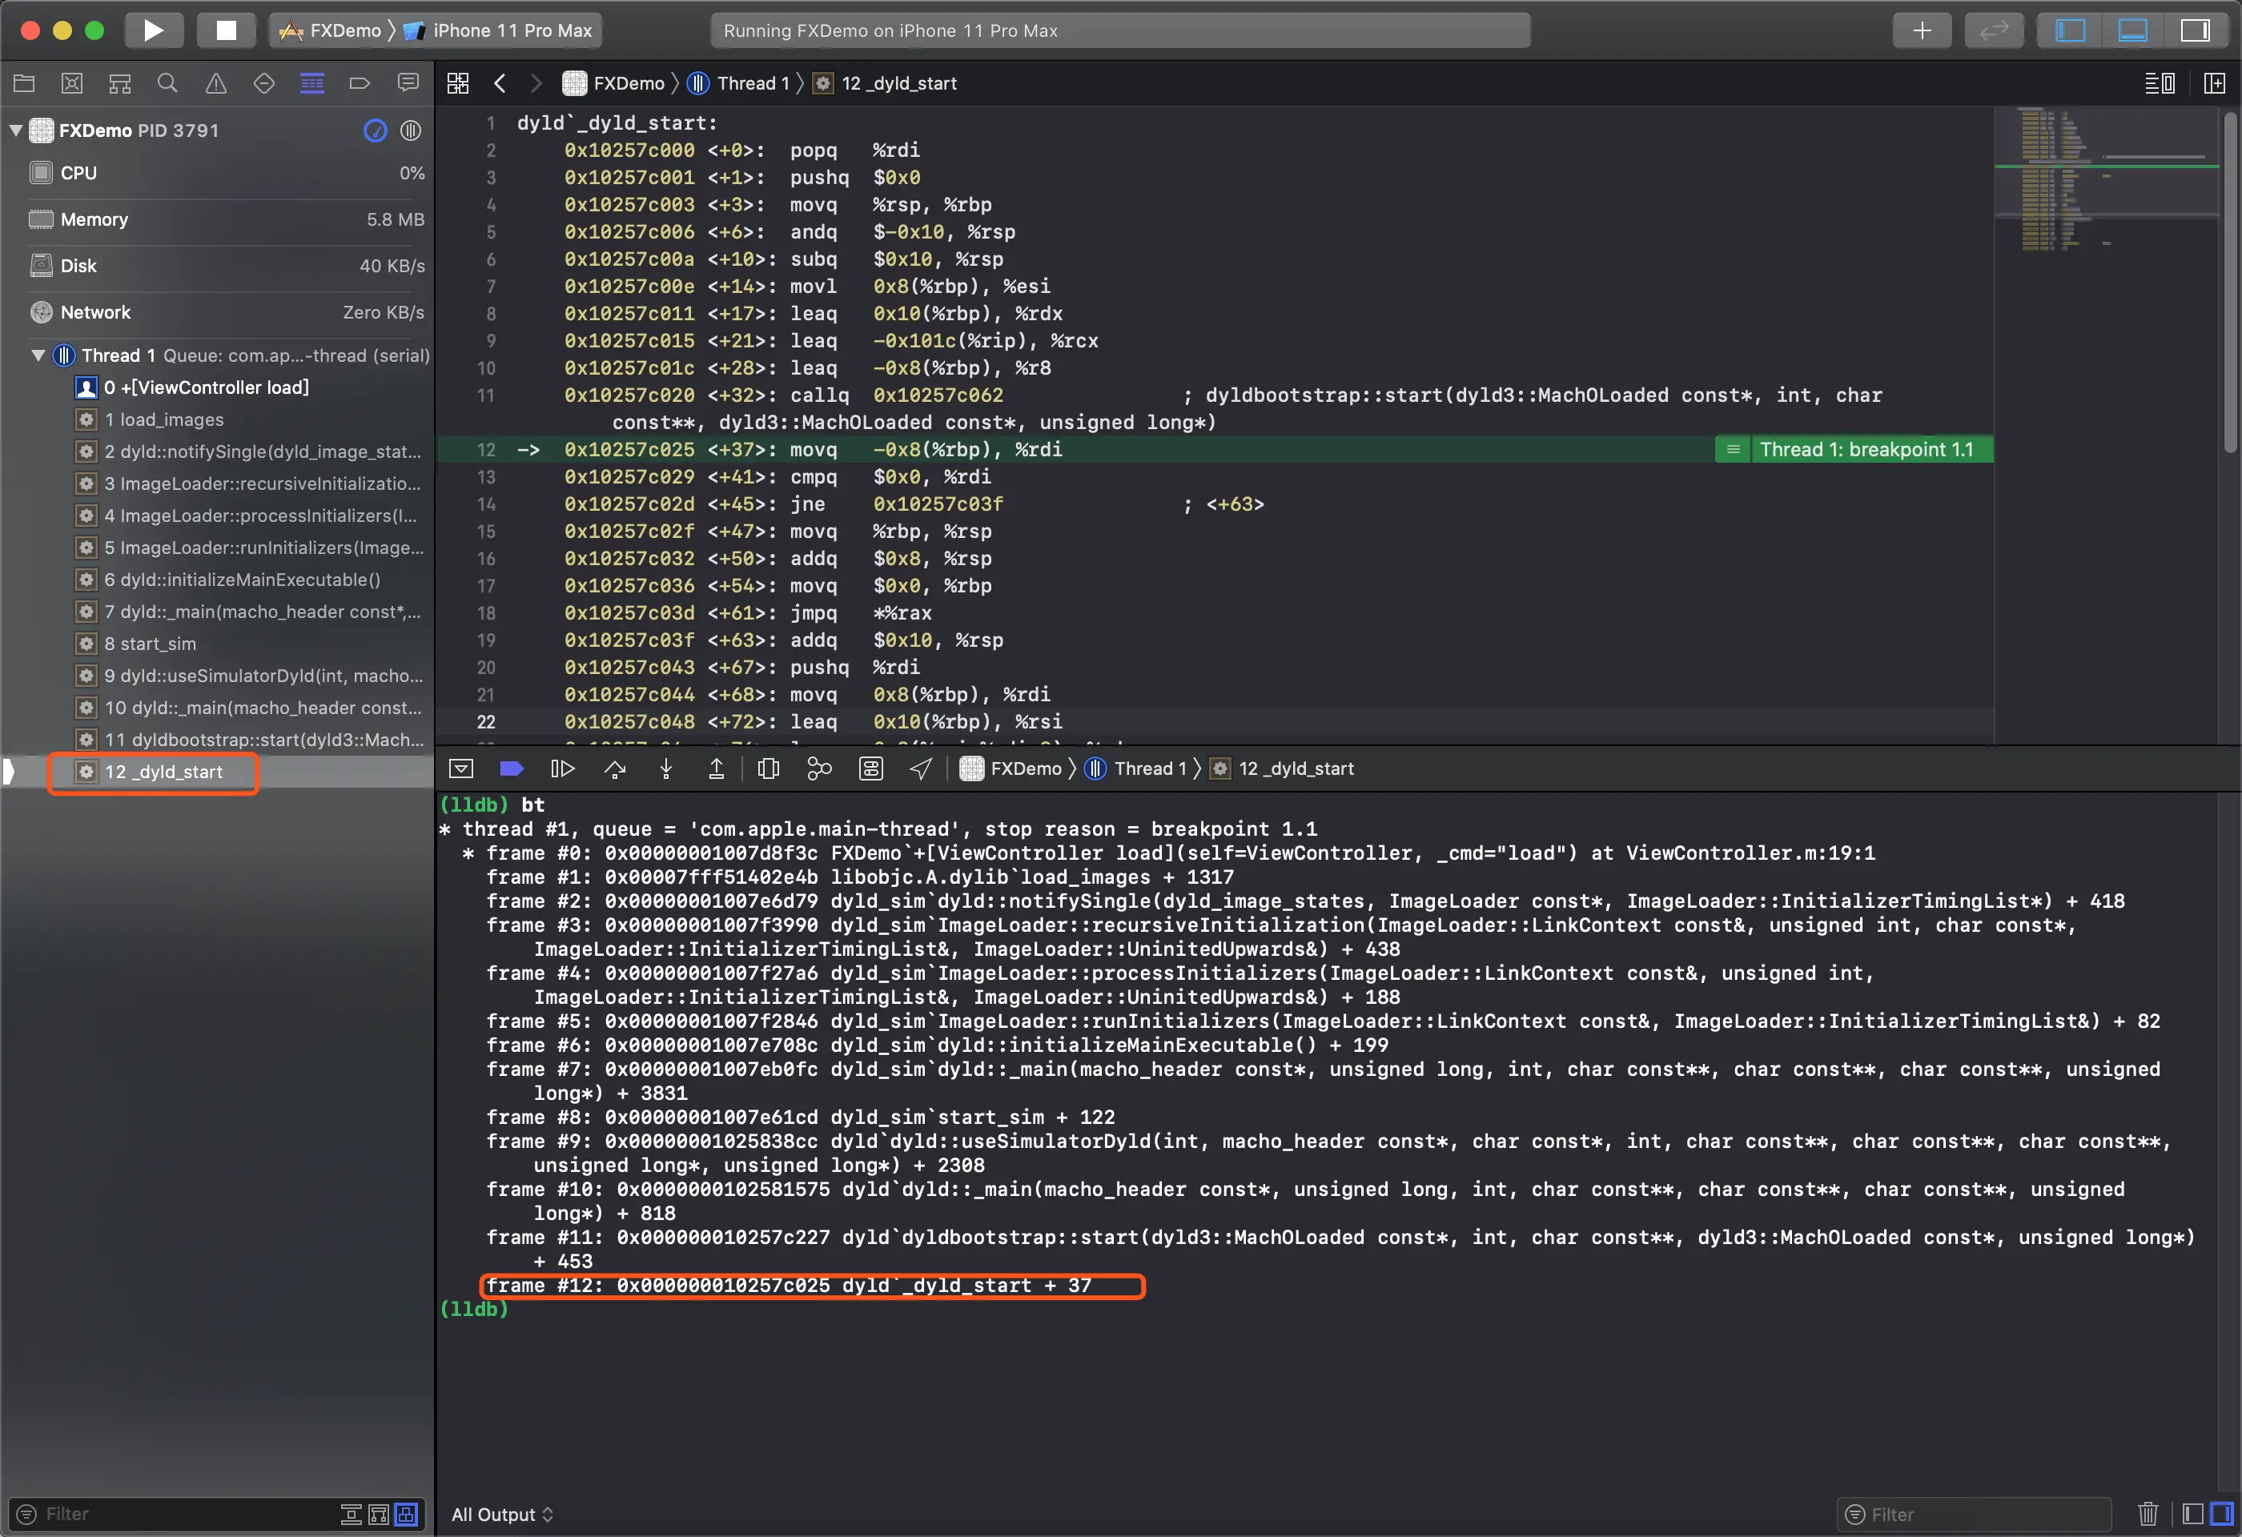Click the Step Into debug button
The width and height of the screenshot is (2242, 1537).
(x=665, y=768)
